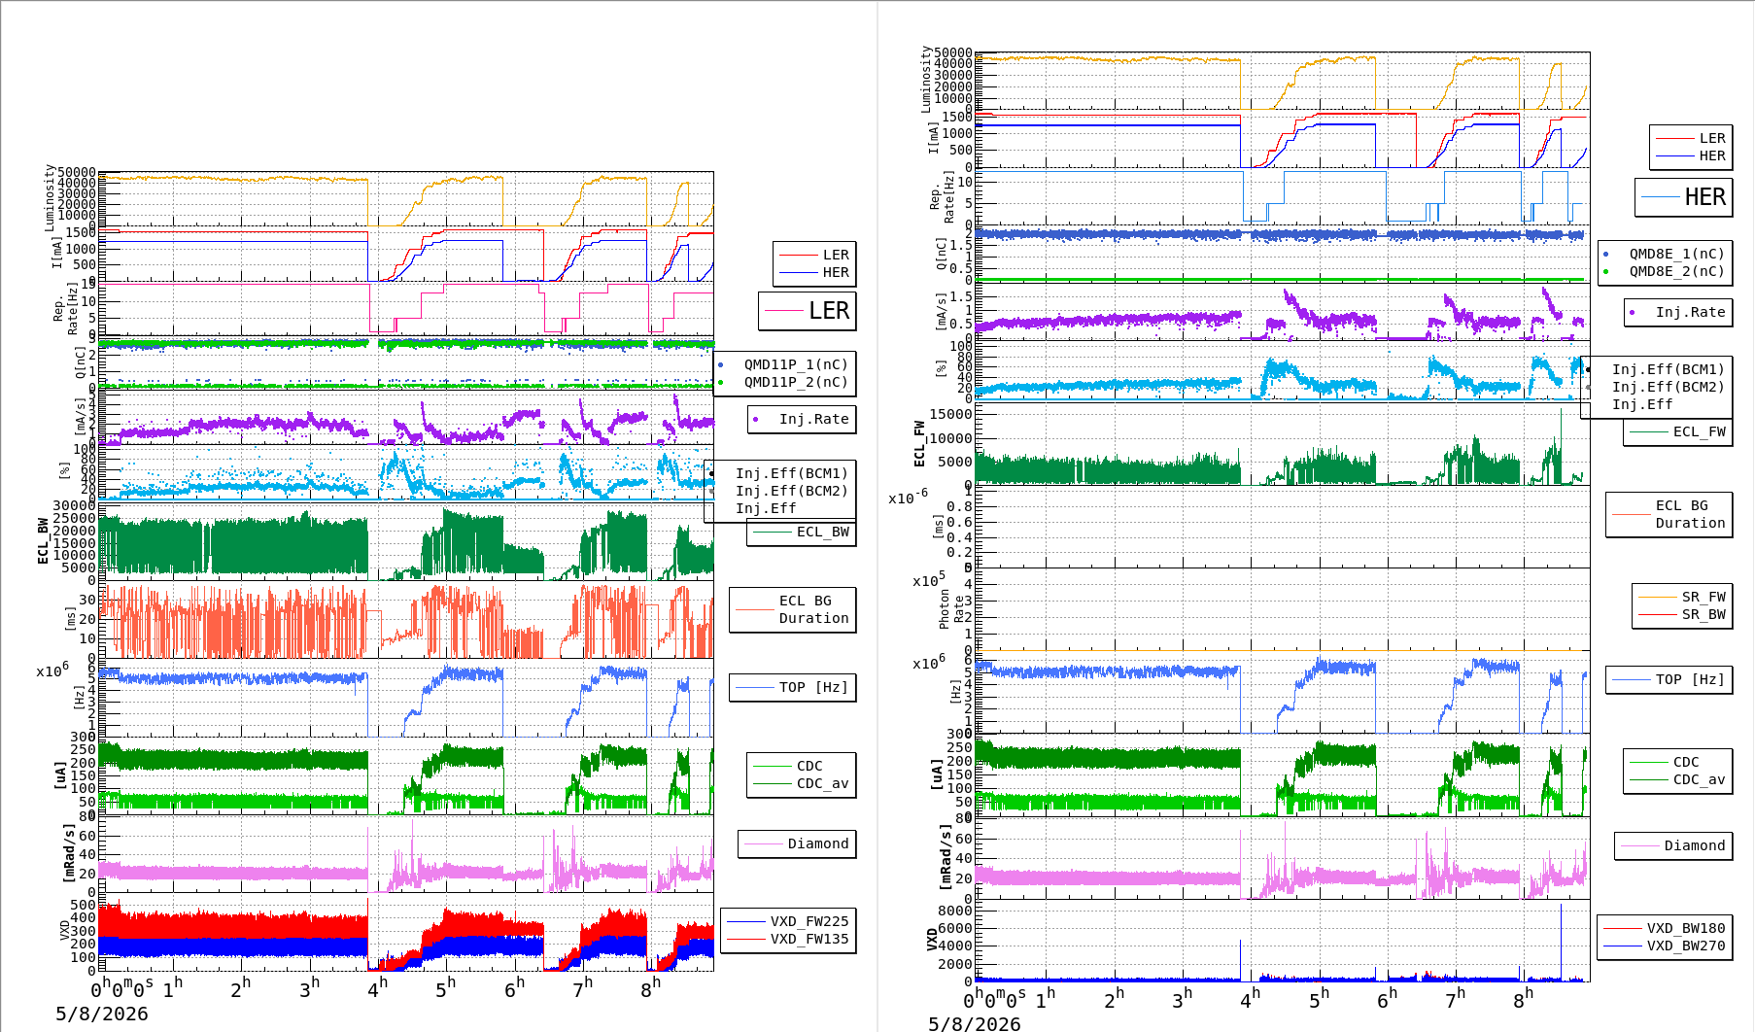The image size is (1755, 1032).
Task: Click the ECL_FW vertical axis label
Action: pyautogui.click(x=919, y=443)
